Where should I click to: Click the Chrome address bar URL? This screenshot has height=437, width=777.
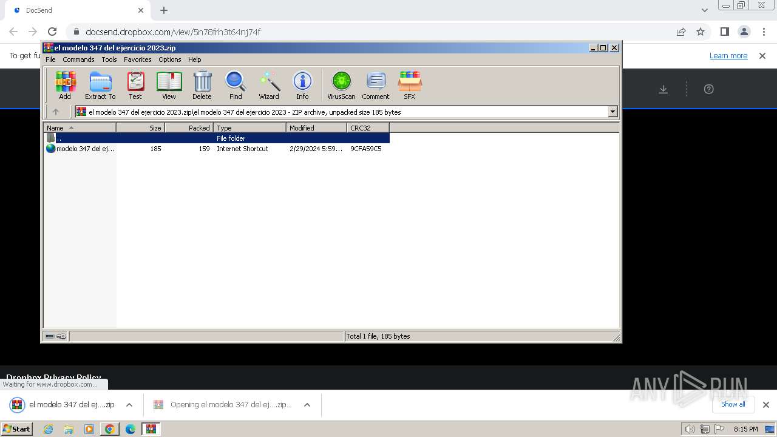pyautogui.click(x=173, y=32)
